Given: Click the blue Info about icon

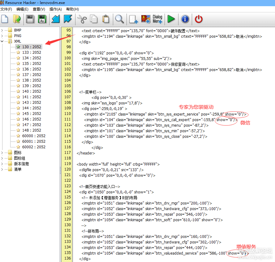Looking at the screenshot, I should [185, 19].
